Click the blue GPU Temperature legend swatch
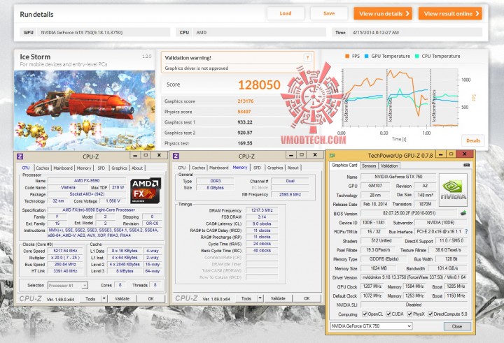This screenshot has height=343, width=504. [366, 56]
